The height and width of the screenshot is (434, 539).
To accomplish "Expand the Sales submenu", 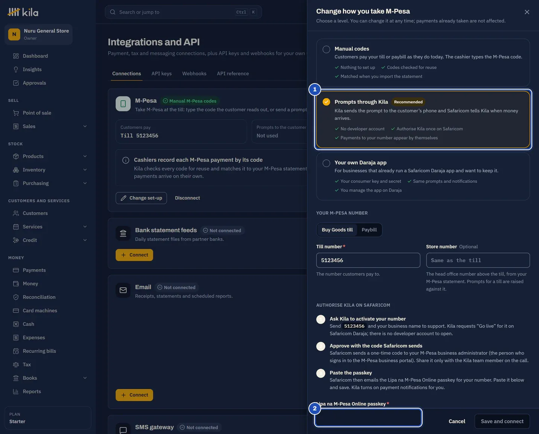I will pos(85,126).
